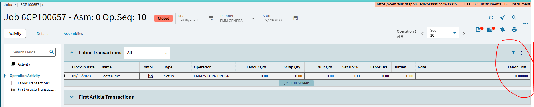Click the Labor Transactions filter icon
This screenshot has width=534, height=107.
pos(513,53)
